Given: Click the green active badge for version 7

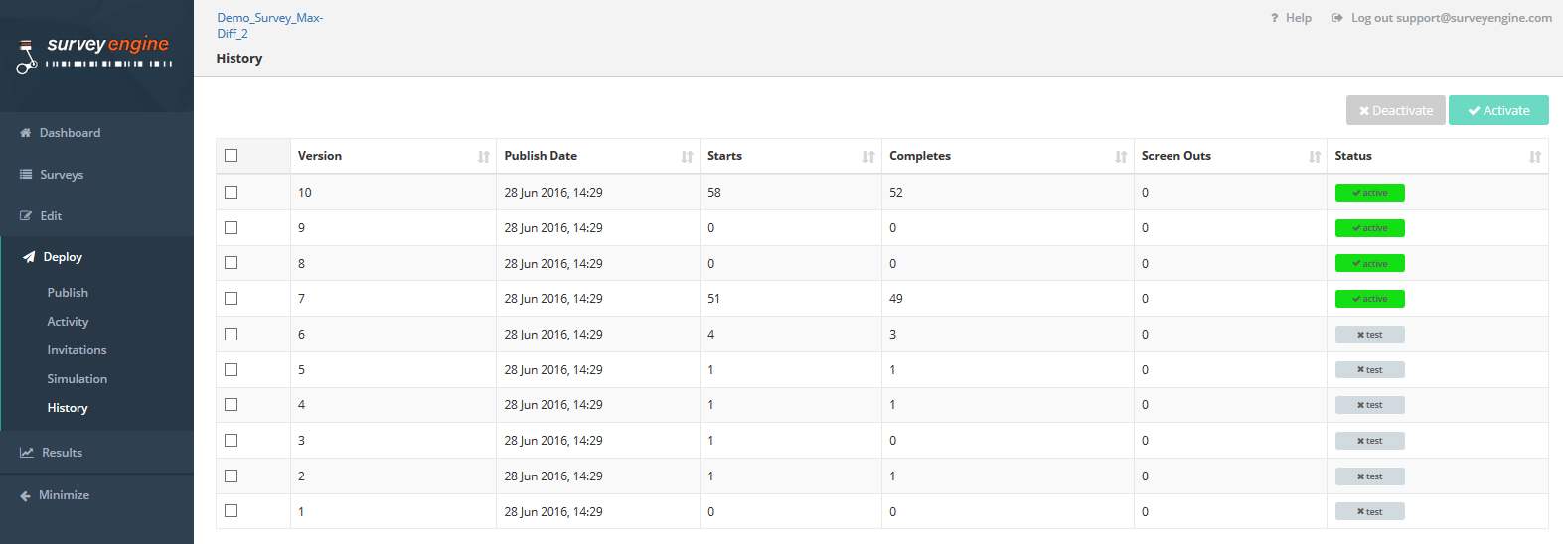Looking at the screenshot, I should [1369, 299].
